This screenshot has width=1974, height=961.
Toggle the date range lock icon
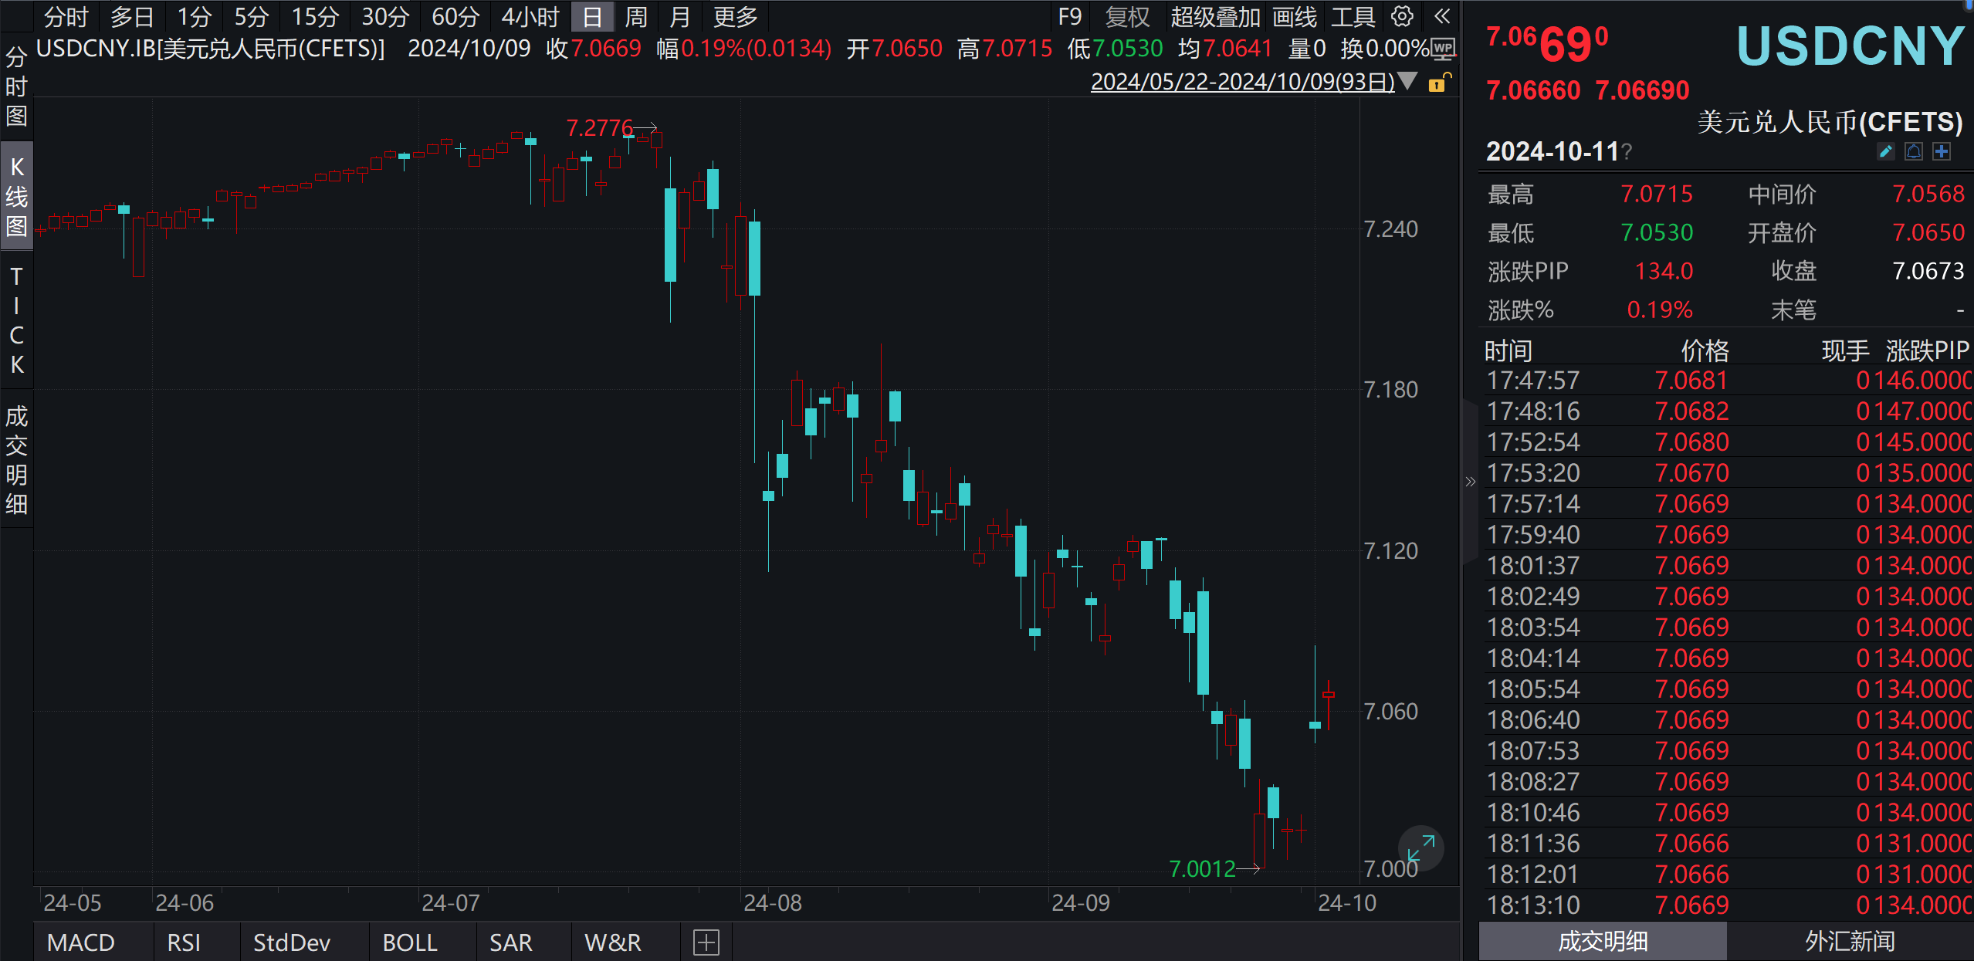[1438, 83]
